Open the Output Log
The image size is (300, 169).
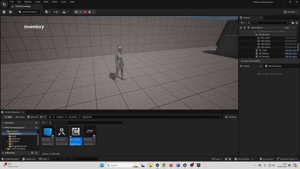point(29,159)
